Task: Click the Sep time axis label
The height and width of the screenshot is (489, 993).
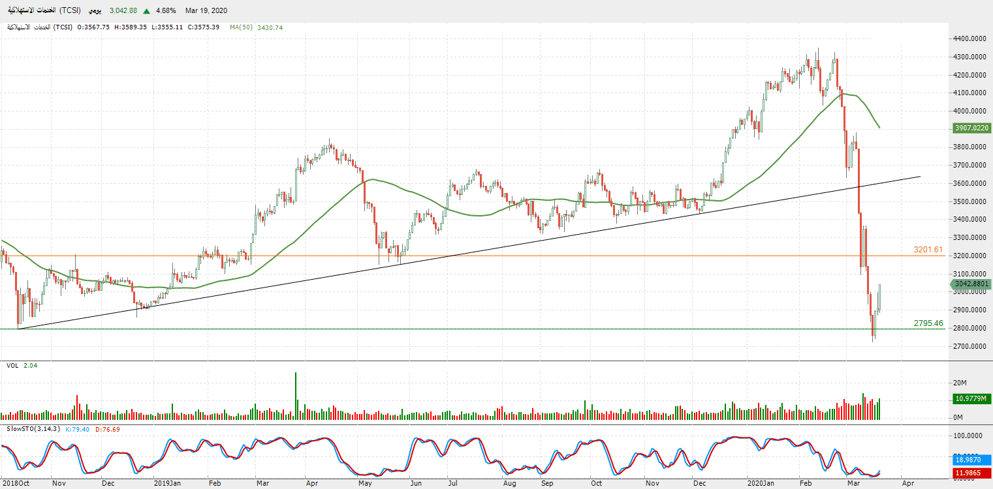Action: click(x=547, y=484)
